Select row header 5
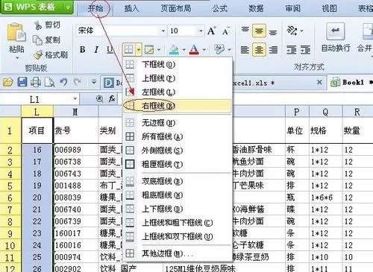Image resolution: width=373 pixels, height=272 pixels. tap(10, 186)
